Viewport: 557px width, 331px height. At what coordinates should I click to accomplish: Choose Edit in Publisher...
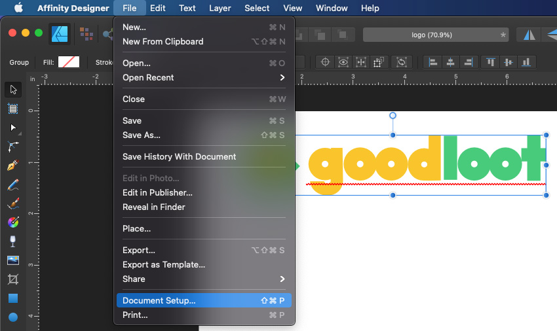(x=204, y=192)
